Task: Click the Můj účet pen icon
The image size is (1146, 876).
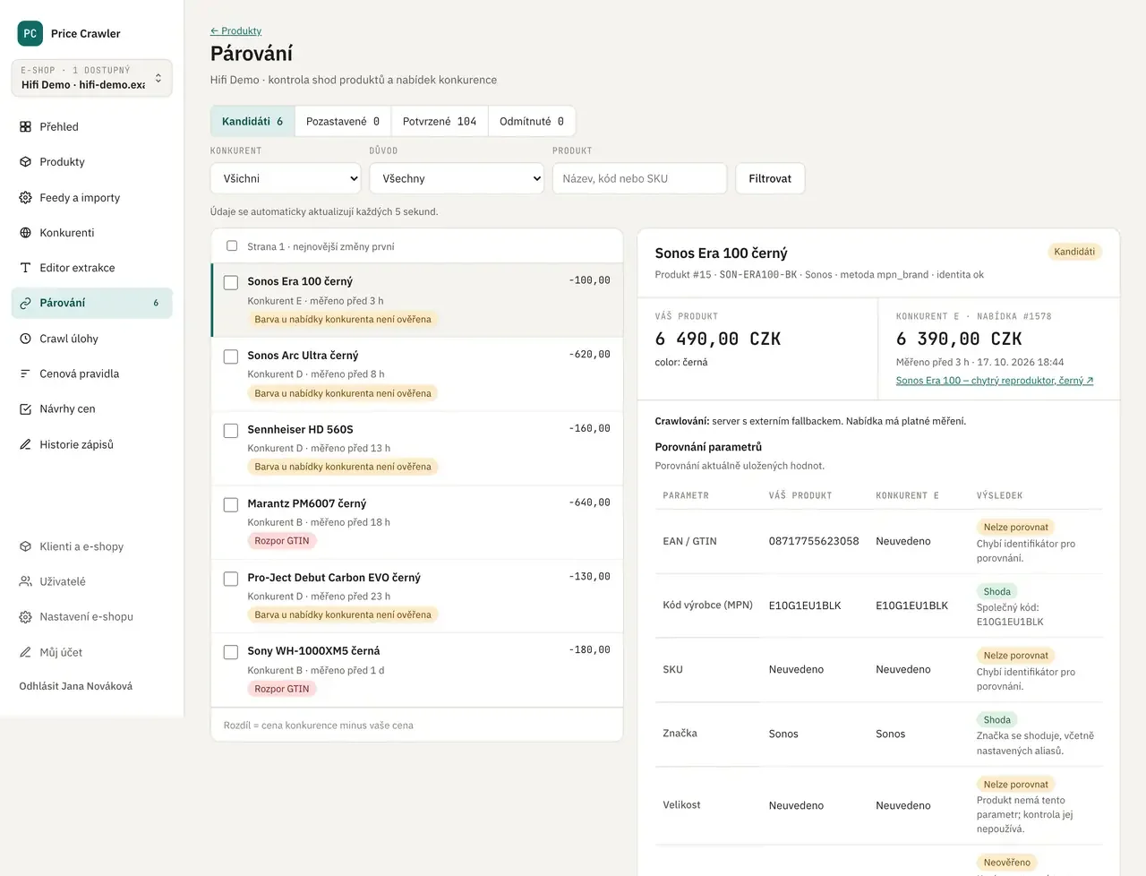Action: [x=25, y=652]
